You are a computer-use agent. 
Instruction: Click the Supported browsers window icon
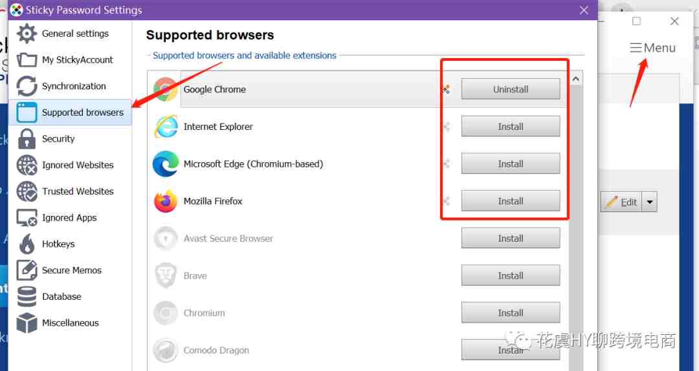pyautogui.click(x=27, y=112)
